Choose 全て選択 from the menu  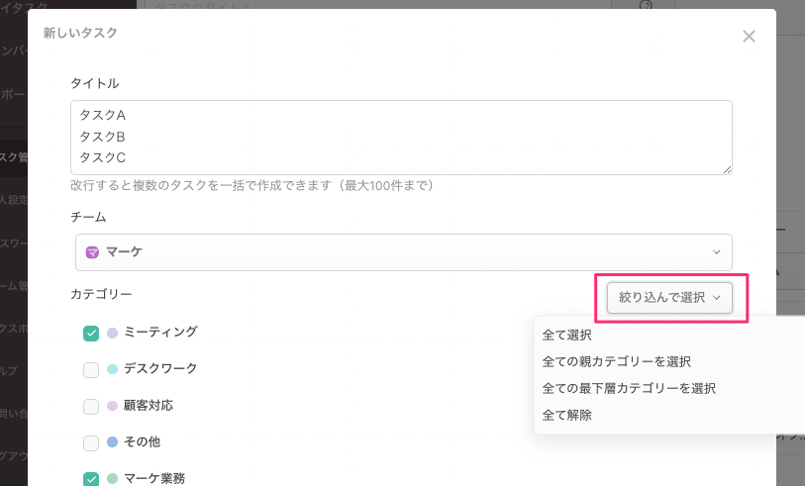click(x=567, y=336)
